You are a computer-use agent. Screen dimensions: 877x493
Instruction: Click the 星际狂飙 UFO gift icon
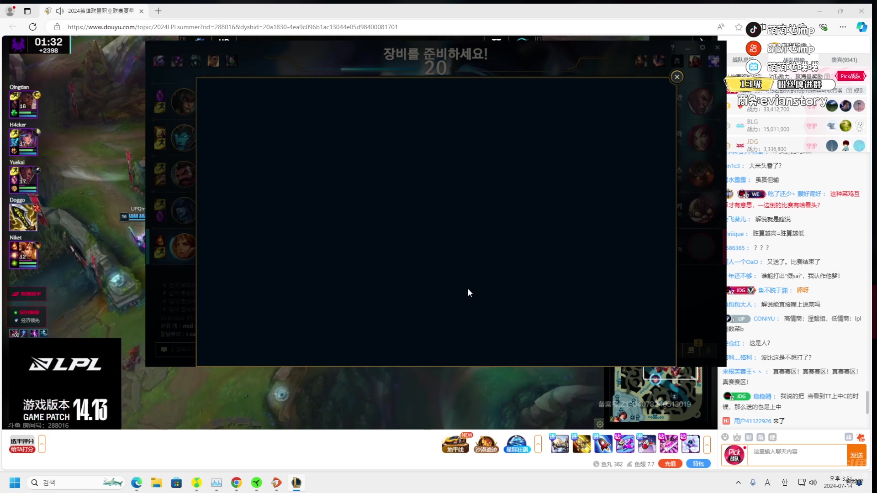tap(517, 443)
